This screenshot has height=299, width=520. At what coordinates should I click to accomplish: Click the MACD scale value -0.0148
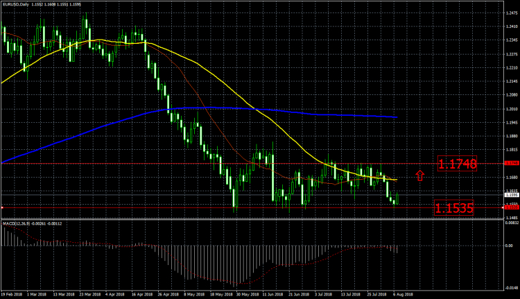(x=512, y=288)
